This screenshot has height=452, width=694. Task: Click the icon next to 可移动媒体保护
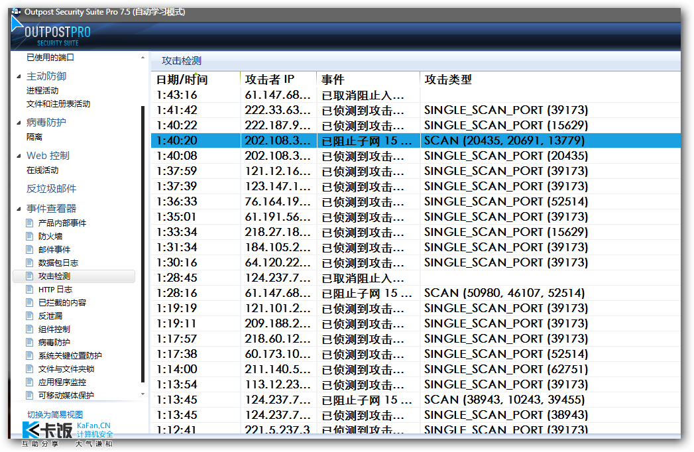(30, 395)
